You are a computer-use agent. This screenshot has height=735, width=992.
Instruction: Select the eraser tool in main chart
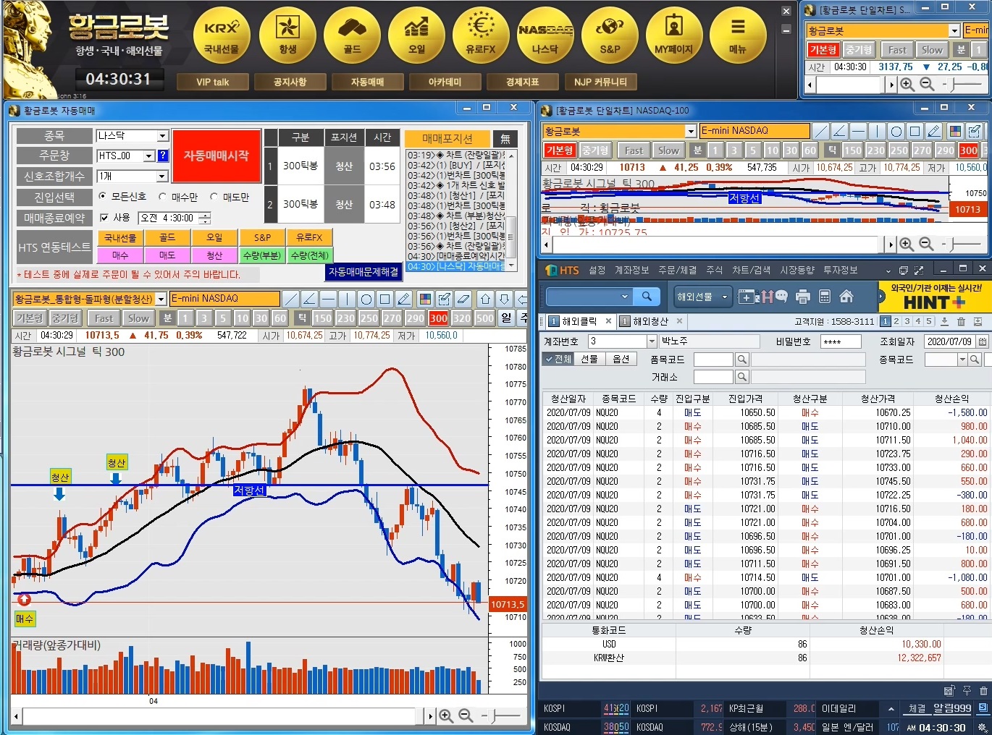tap(463, 299)
